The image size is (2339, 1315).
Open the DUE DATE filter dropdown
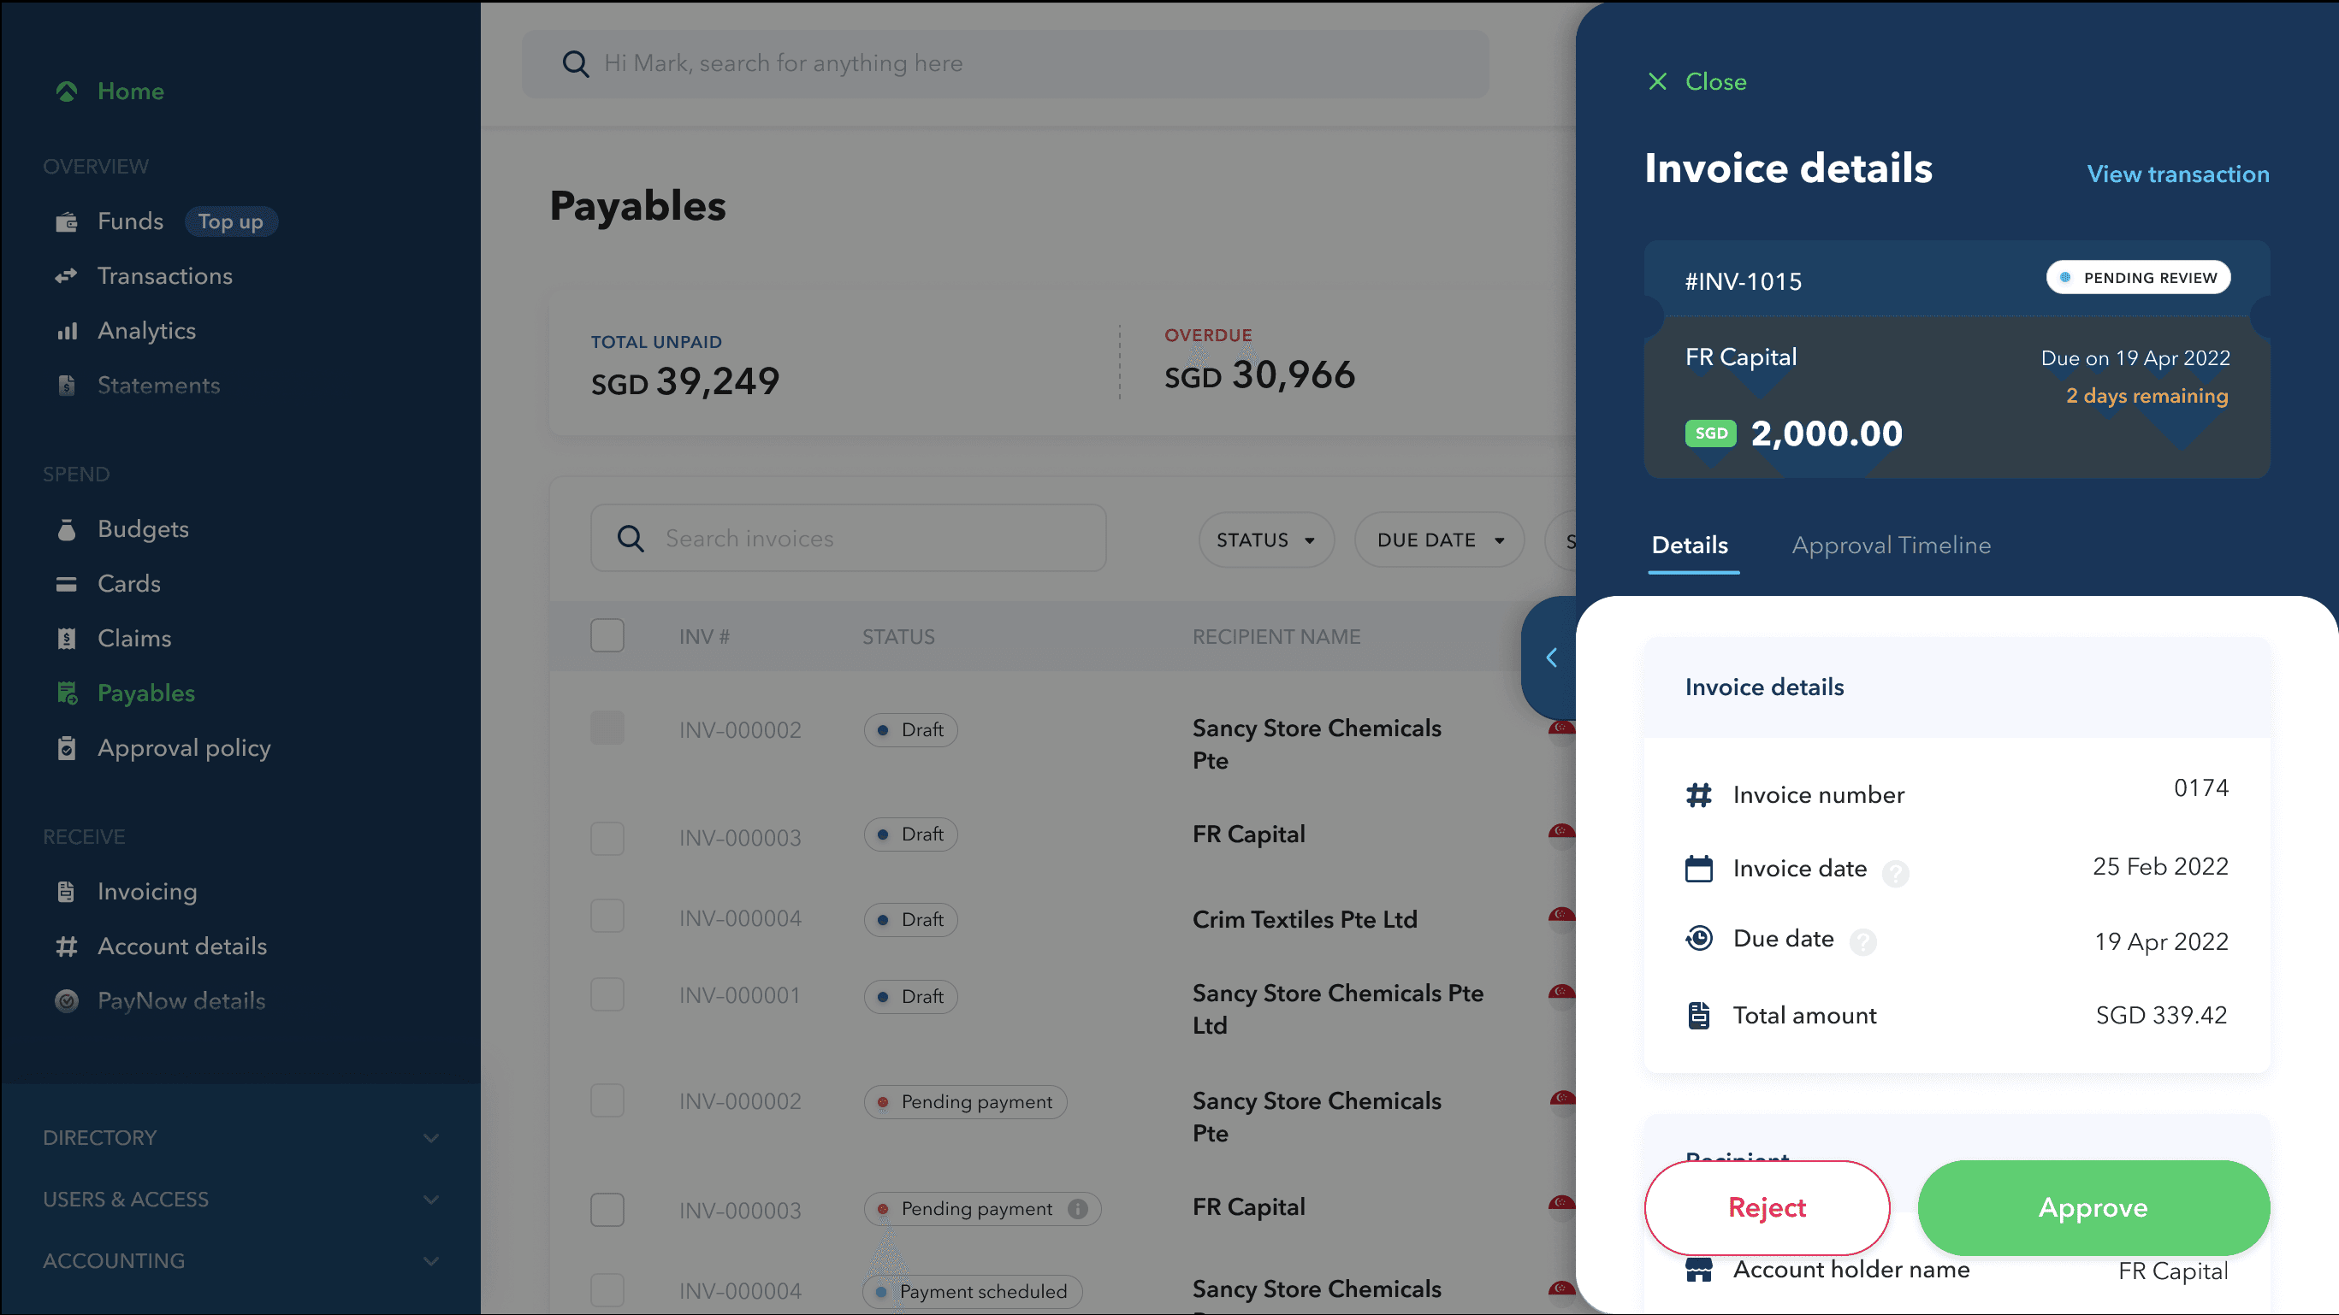[x=1438, y=540]
